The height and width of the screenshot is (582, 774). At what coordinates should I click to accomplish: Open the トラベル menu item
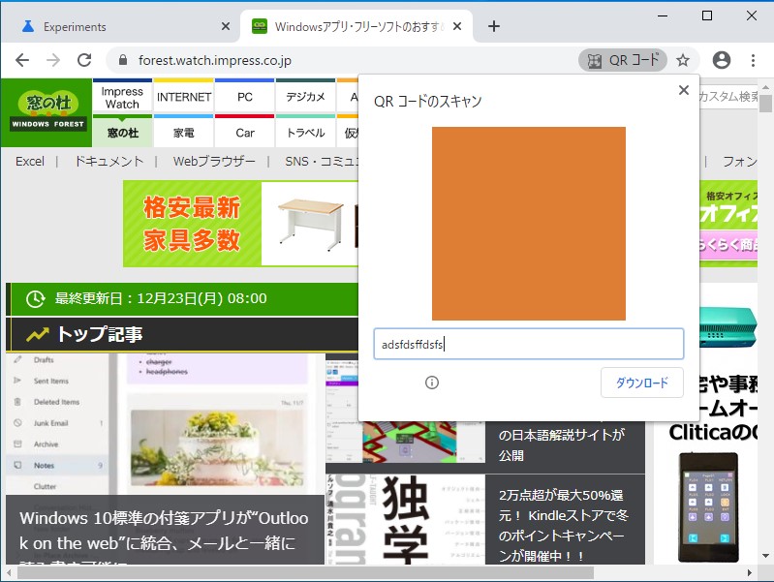point(305,133)
